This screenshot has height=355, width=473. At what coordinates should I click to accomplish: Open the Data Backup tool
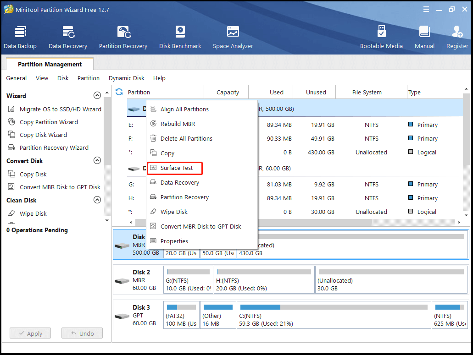[20, 37]
